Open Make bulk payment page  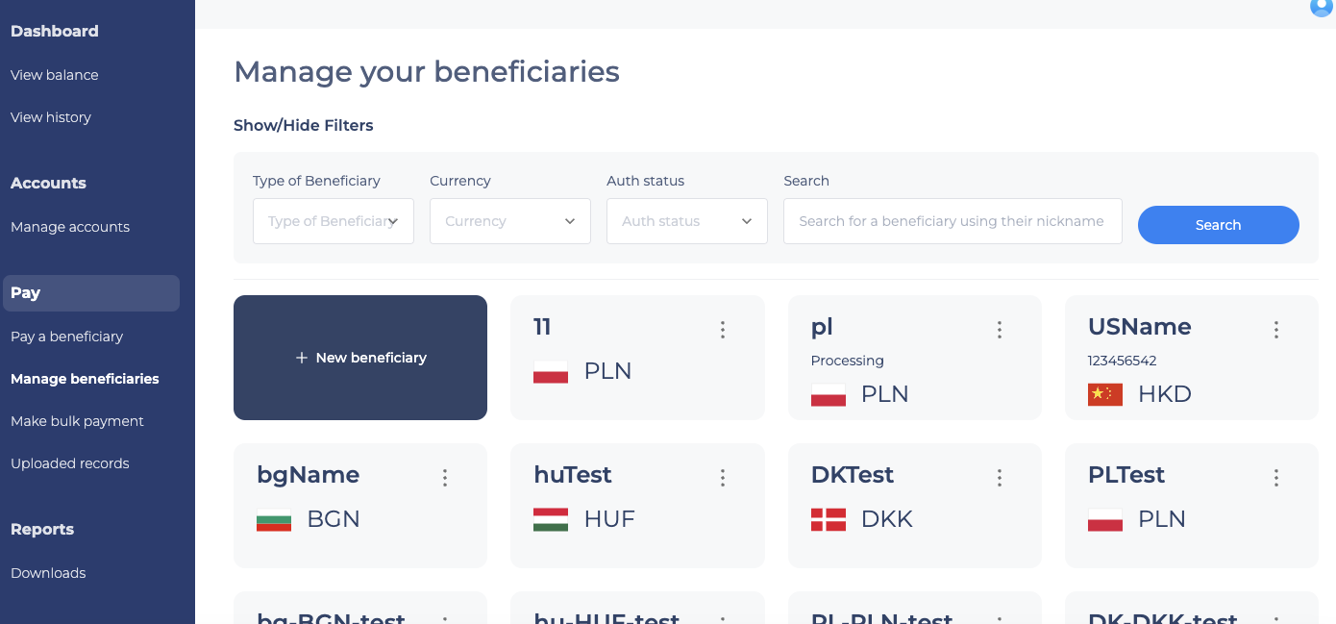pos(77,421)
